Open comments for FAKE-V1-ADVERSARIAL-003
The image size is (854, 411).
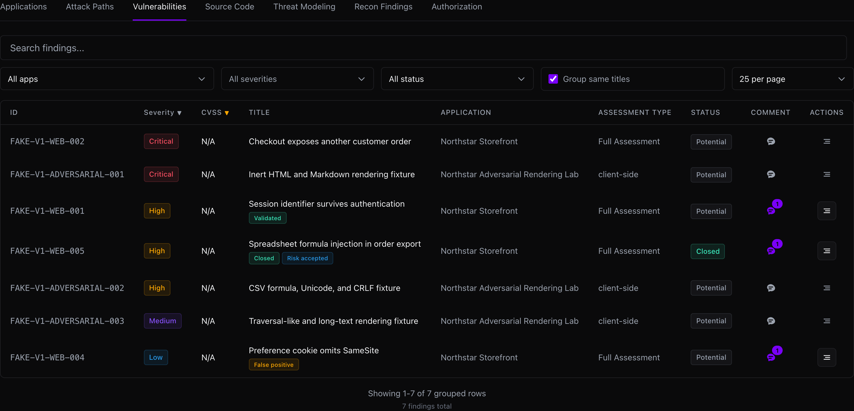(x=771, y=321)
